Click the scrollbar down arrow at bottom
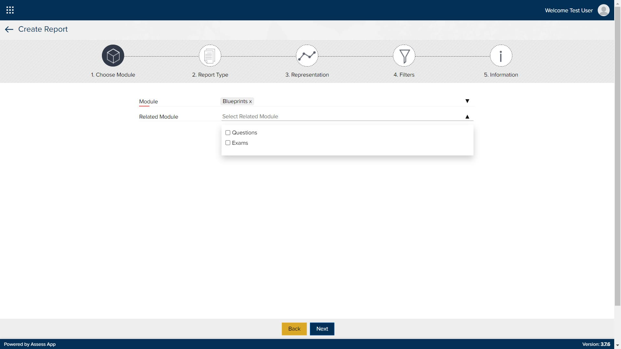Viewport: 621px width, 349px height. click(617, 345)
